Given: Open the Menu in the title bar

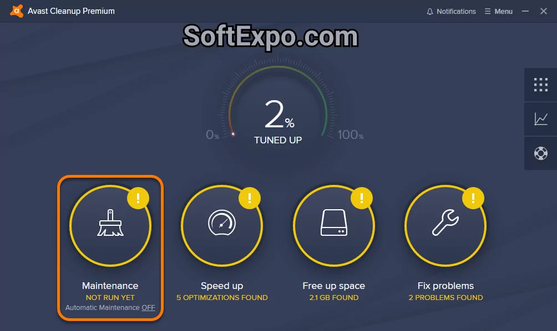Looking at the screenshot, I should pyautogui.click(x=498, y=11).
